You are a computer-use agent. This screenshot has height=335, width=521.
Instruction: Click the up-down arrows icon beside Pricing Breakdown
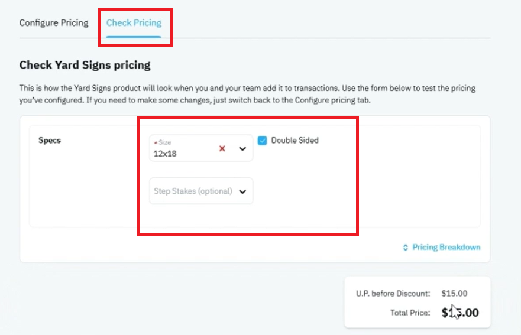(405, 248)
